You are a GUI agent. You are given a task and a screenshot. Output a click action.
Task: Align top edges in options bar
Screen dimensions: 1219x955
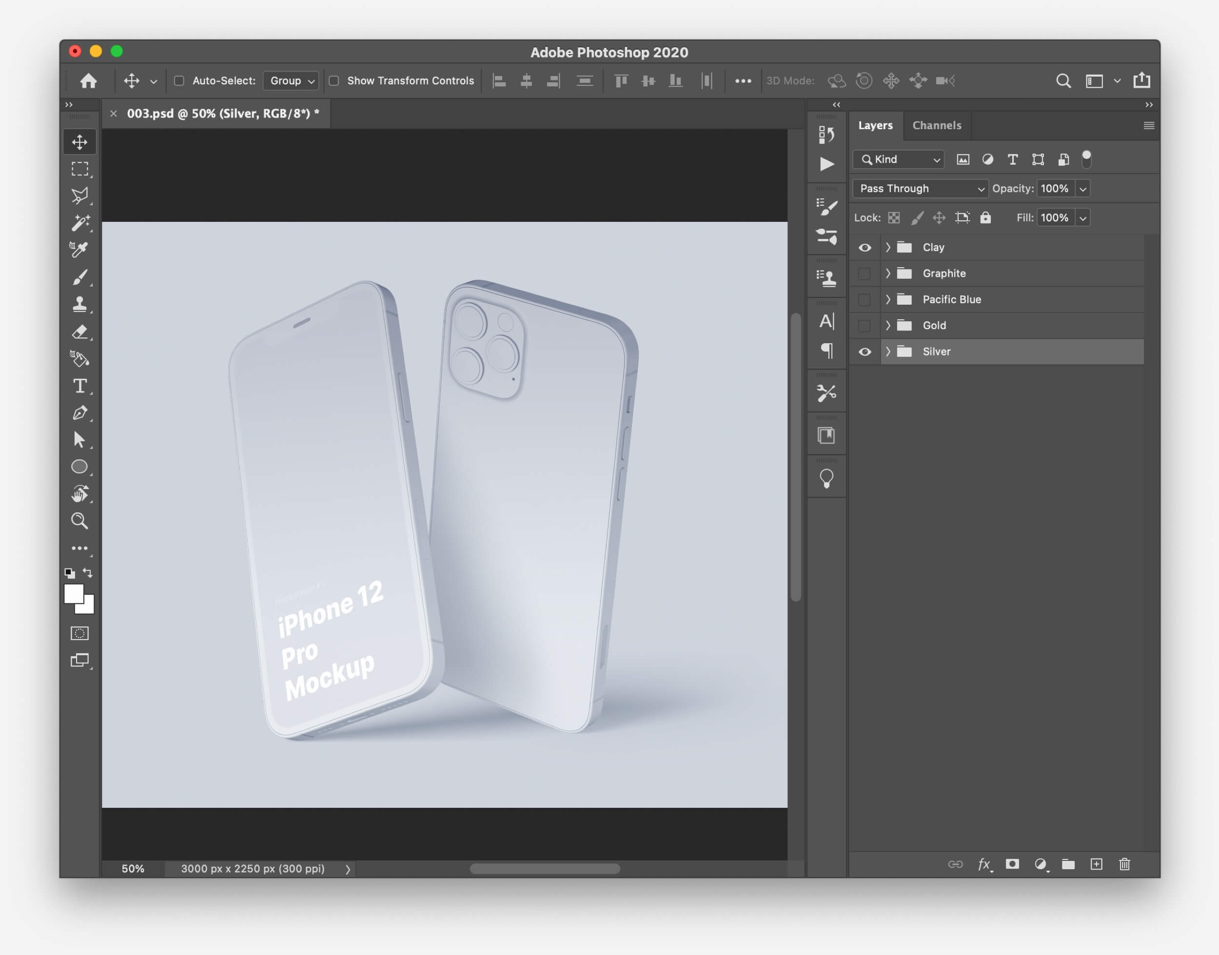[x=621, y=81]
